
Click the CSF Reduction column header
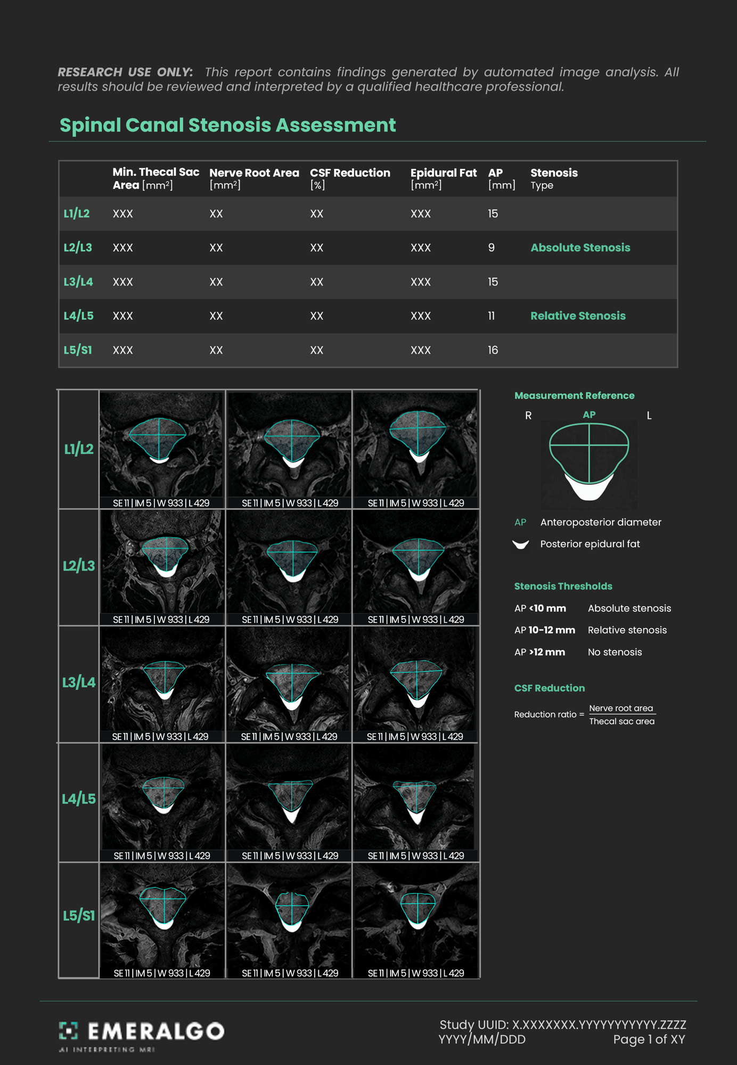pyautogui.click(x=350, y=178)
